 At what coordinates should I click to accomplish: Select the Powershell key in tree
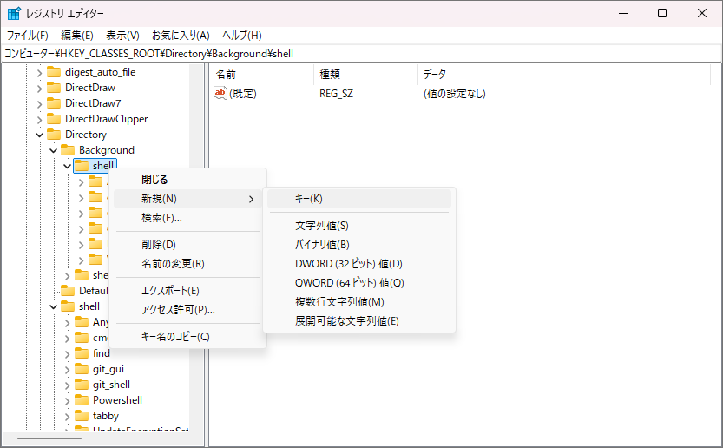[117, 400]
